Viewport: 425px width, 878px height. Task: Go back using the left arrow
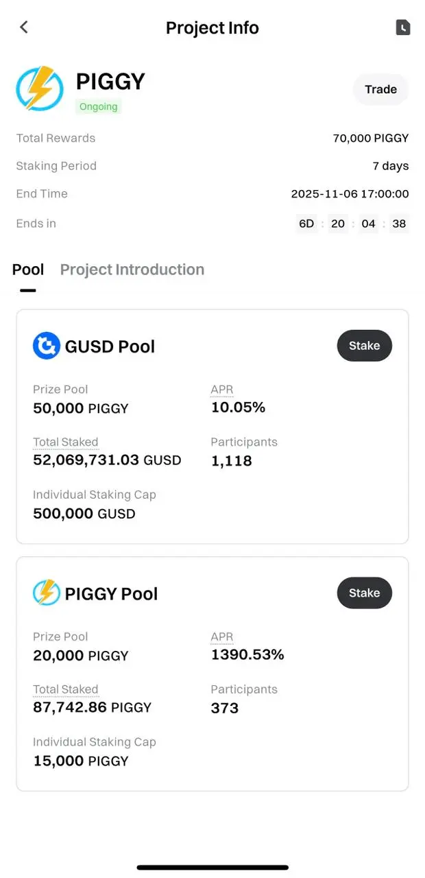[24, 27]
